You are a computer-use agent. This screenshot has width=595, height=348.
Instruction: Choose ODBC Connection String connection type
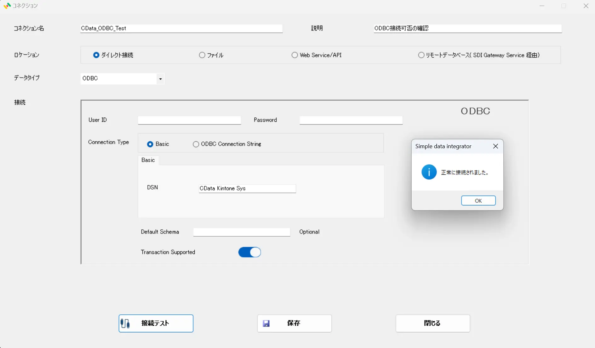tap(196, 144)
